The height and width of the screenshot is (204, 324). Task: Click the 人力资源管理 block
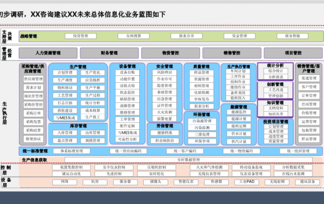(x=48, y=53)
